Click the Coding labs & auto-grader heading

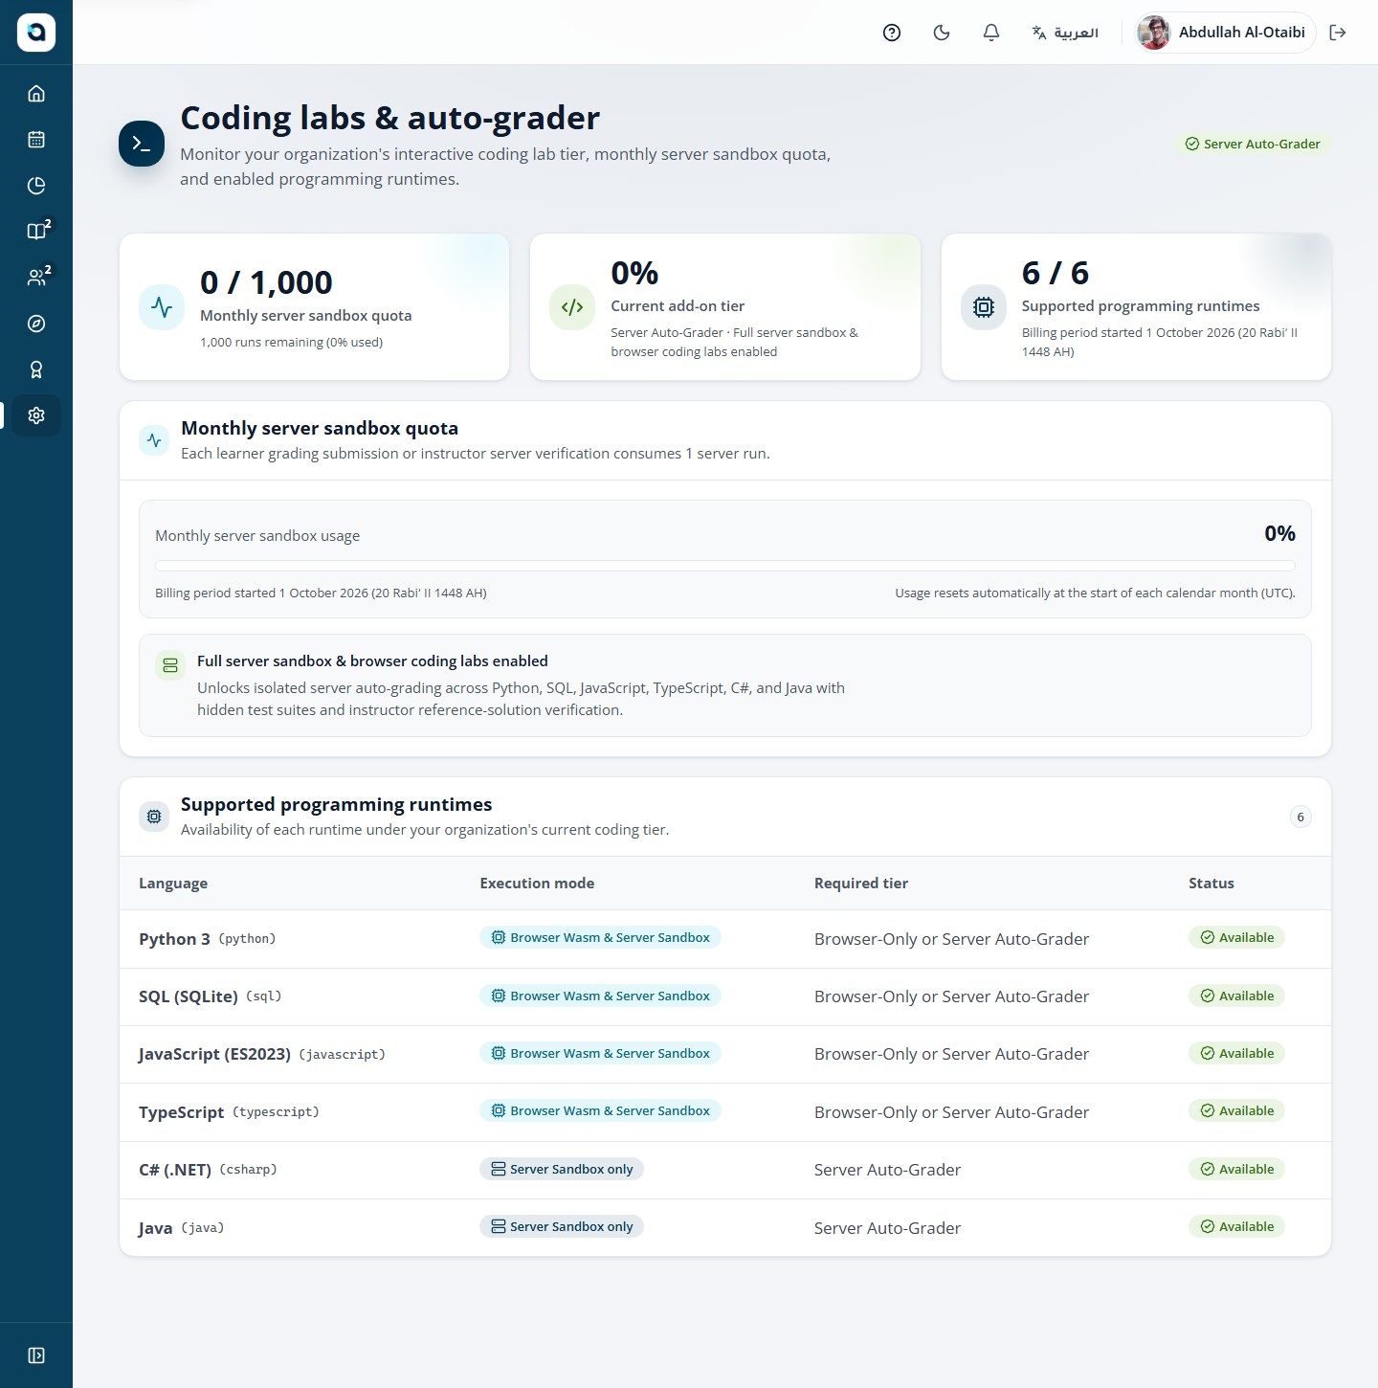(x=389, y=118)
